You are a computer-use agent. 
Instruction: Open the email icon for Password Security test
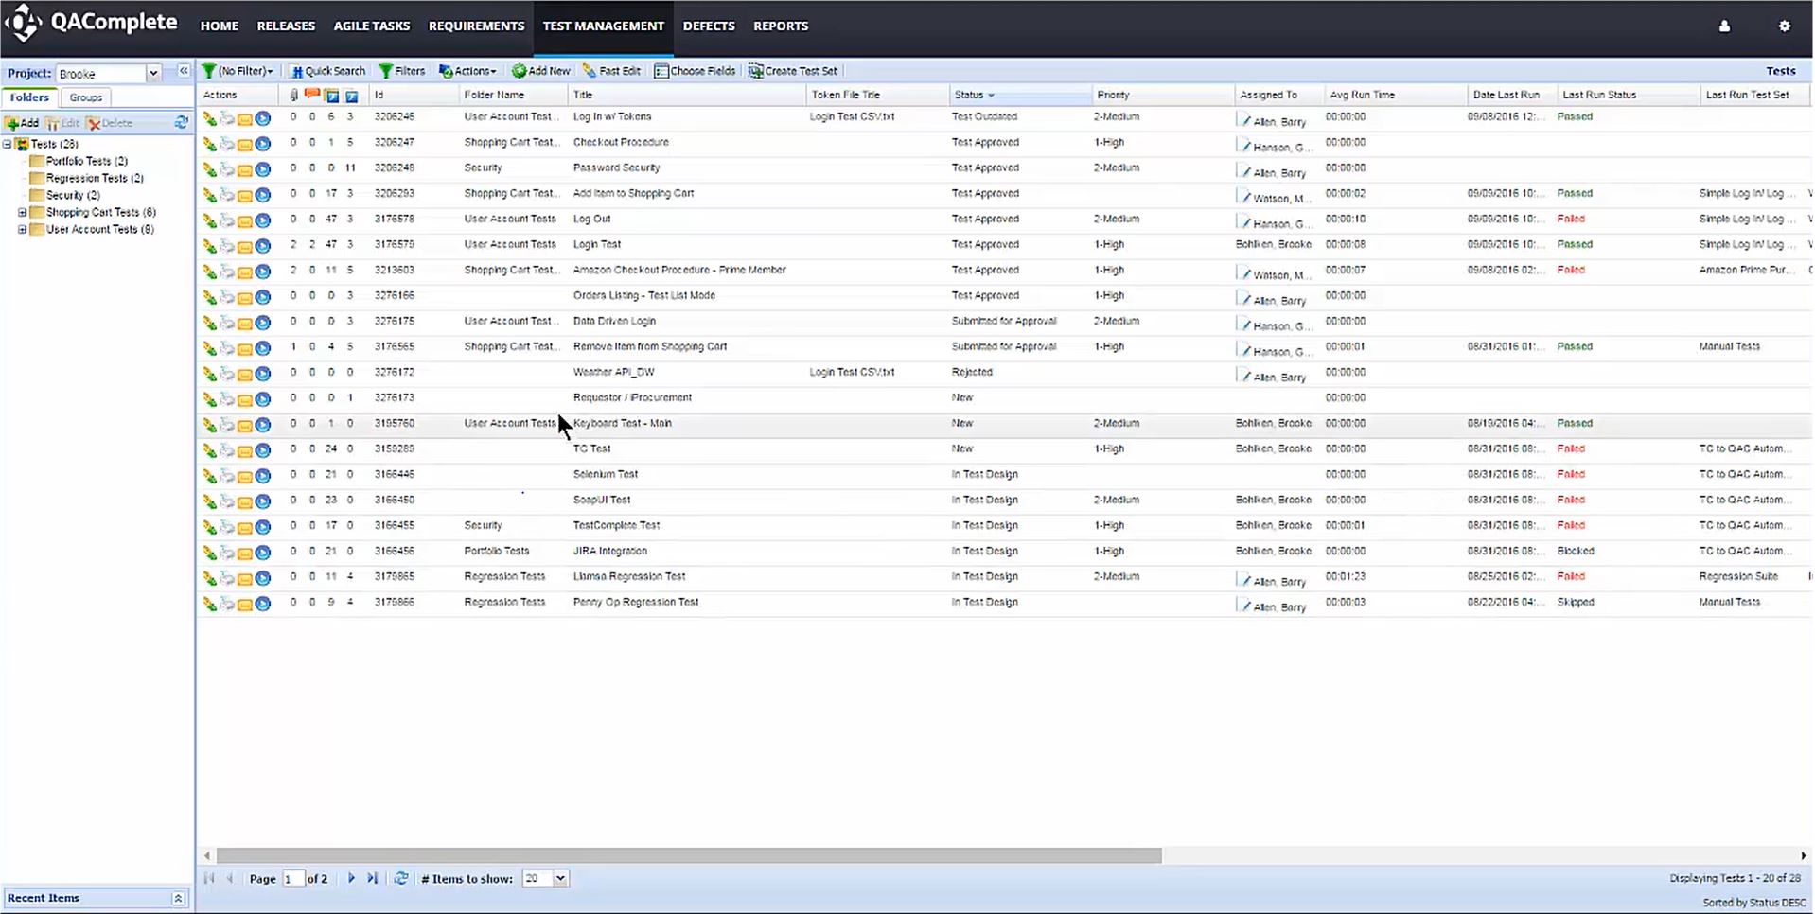click(x=246, y=169)
